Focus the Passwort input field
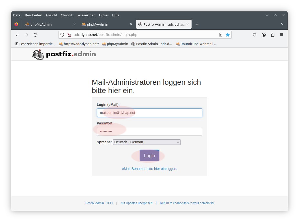This screenshot has height=222, width=299. pyautogui.click(x=149, y=131)
